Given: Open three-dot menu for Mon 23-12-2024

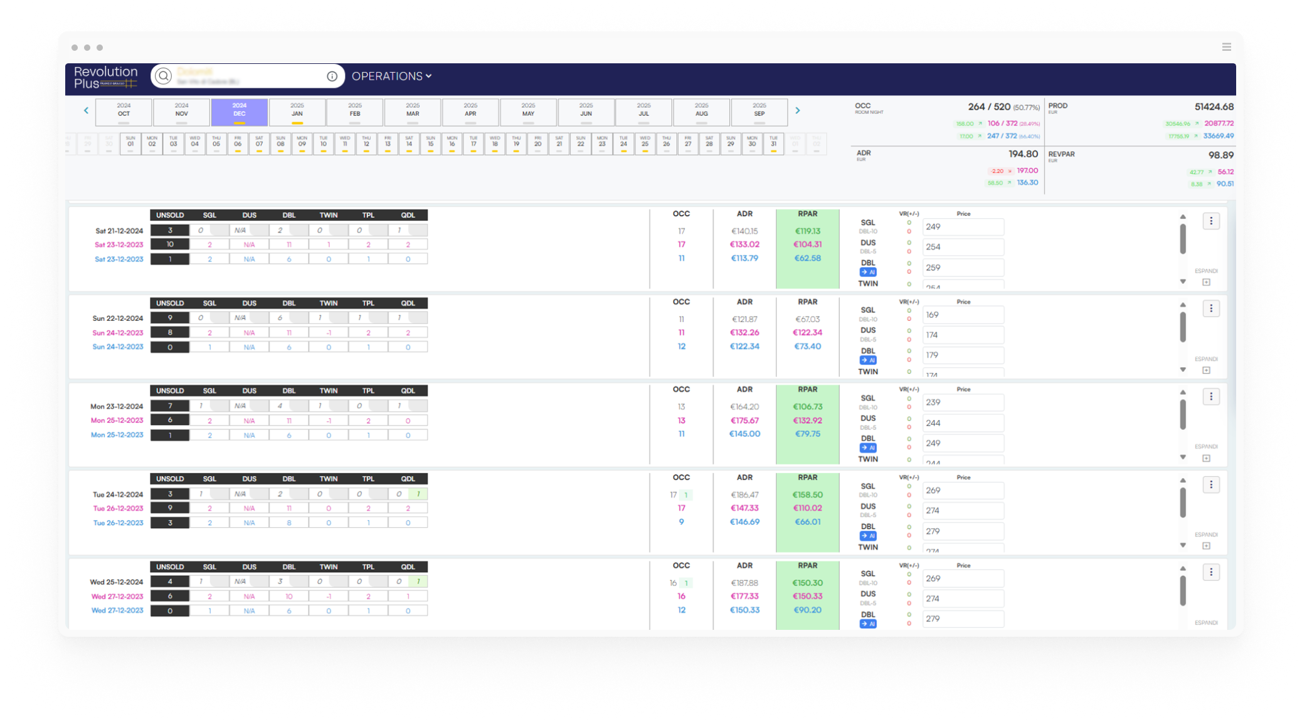Looking at the screenshot, I should 1210,397.
